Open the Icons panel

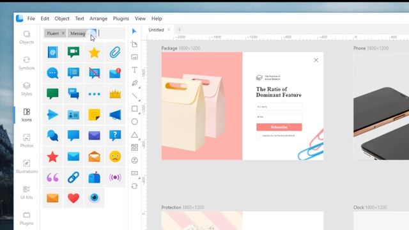tap(27, 115)
